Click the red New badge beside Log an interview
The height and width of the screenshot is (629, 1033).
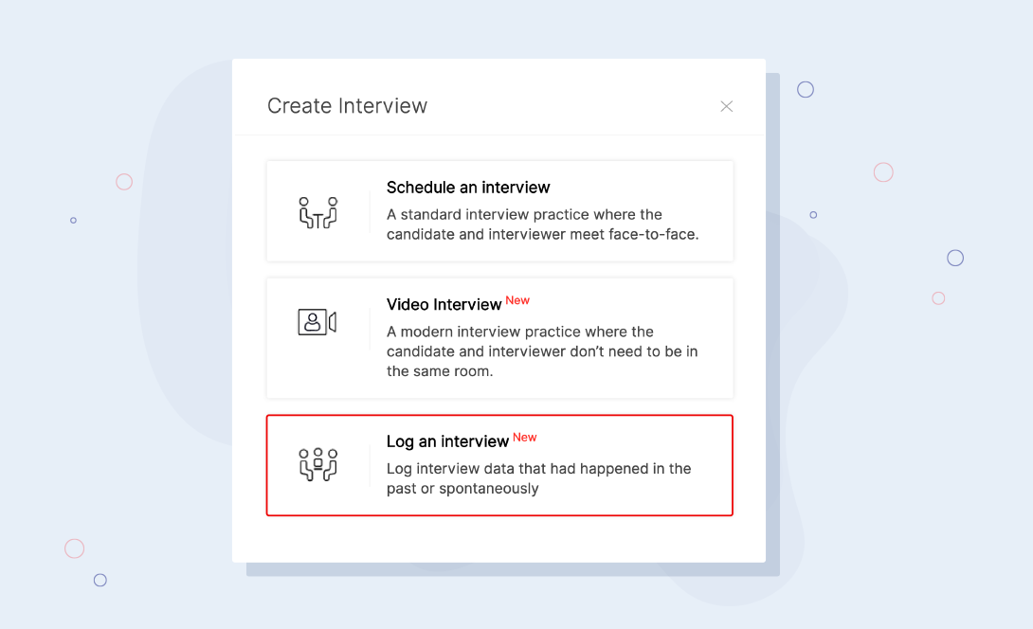click(525, 438)
